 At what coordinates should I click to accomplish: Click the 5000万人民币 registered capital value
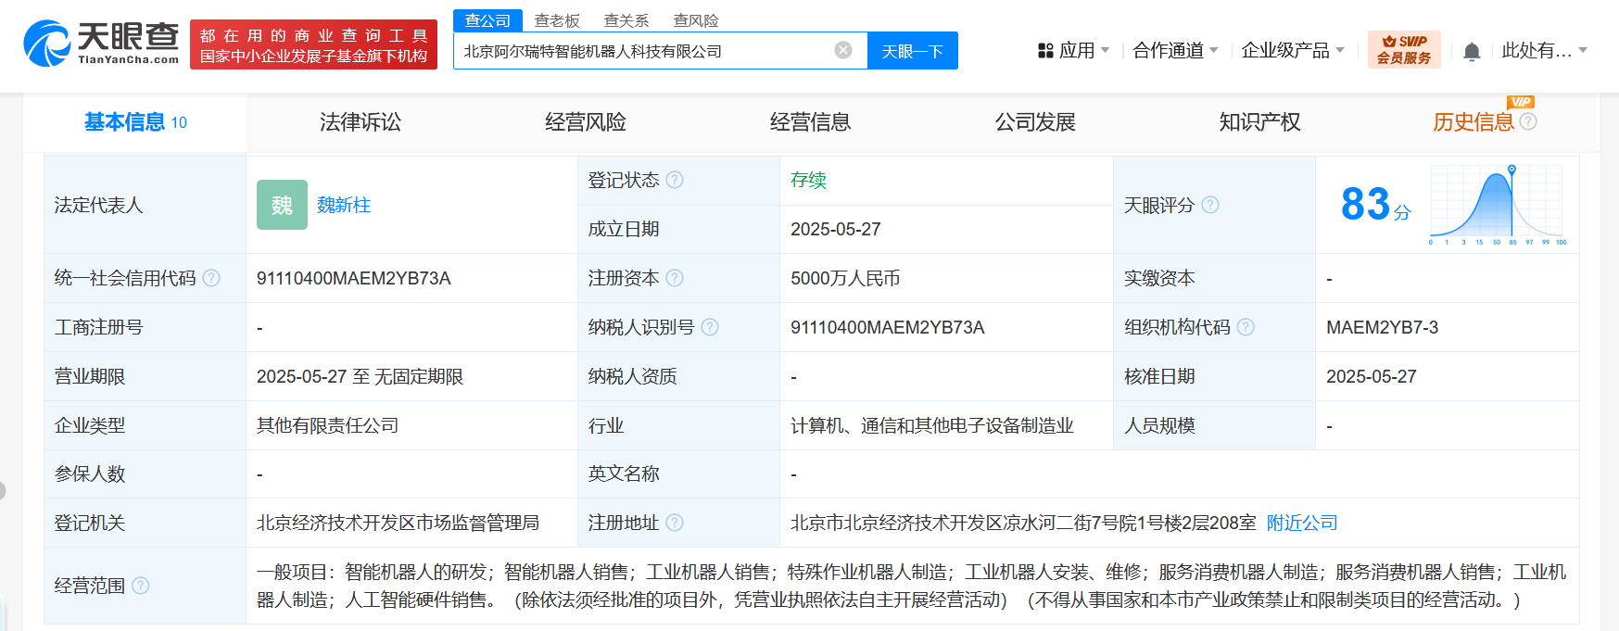845,278
